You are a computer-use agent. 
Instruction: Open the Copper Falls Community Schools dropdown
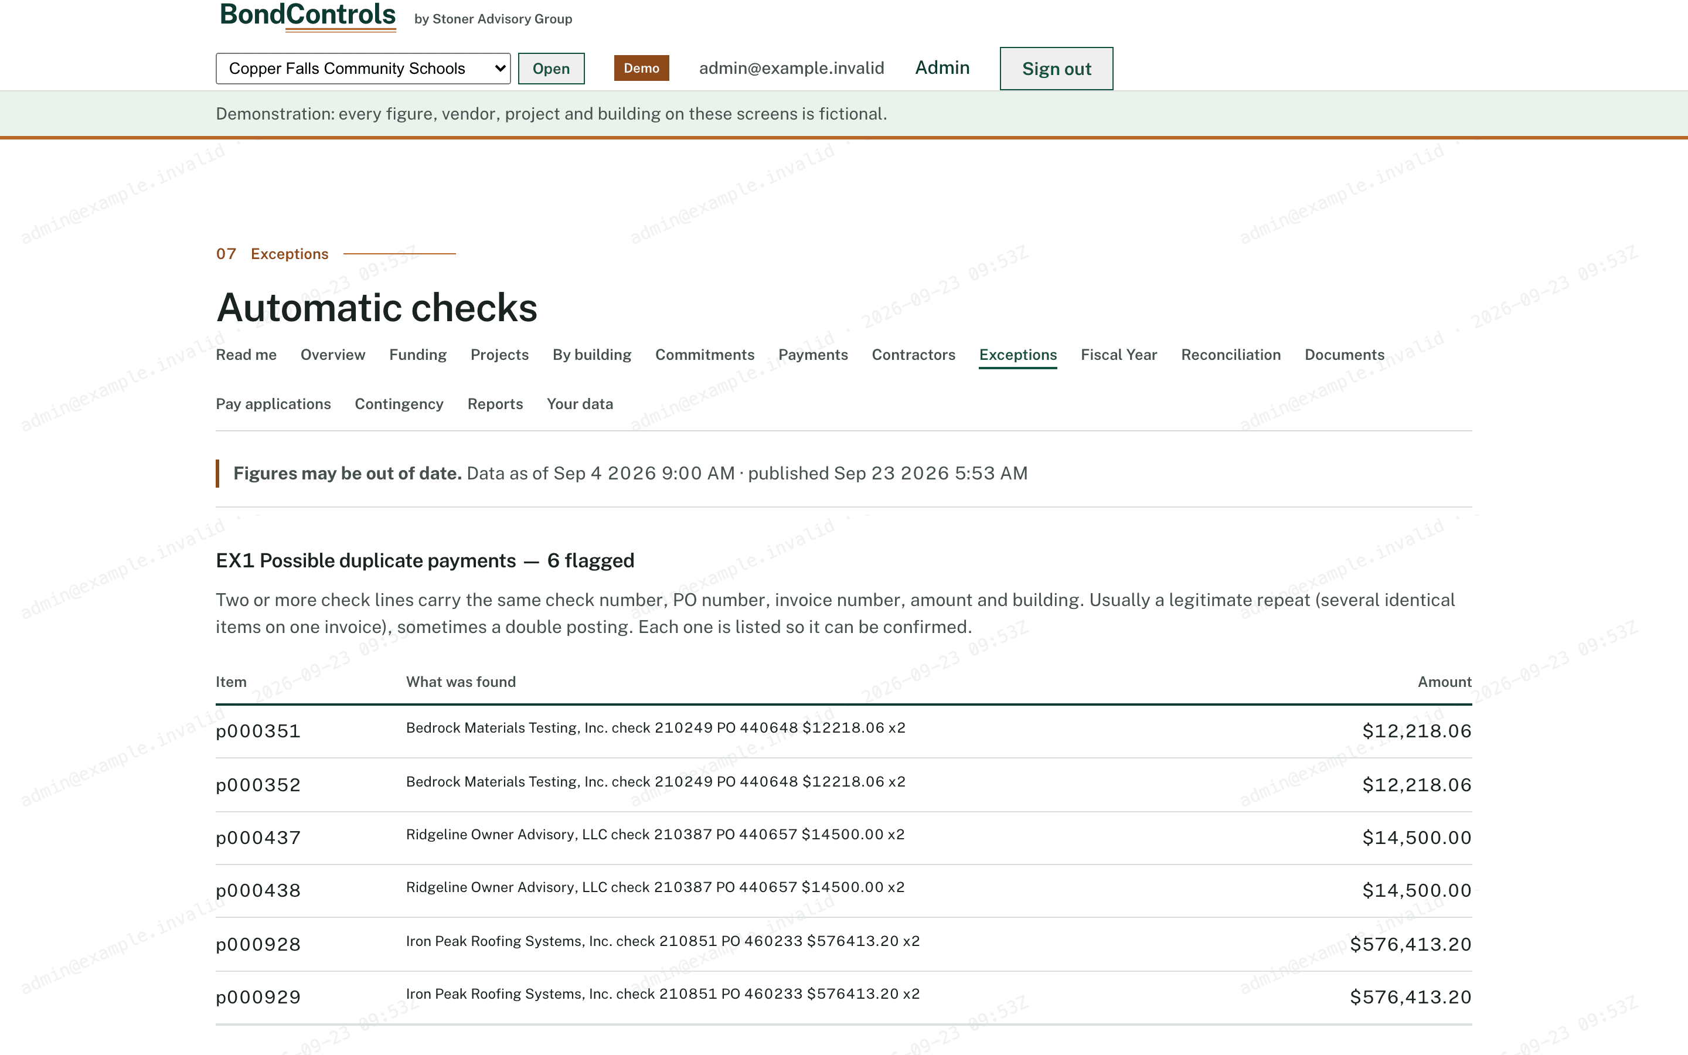coord(363,69)
